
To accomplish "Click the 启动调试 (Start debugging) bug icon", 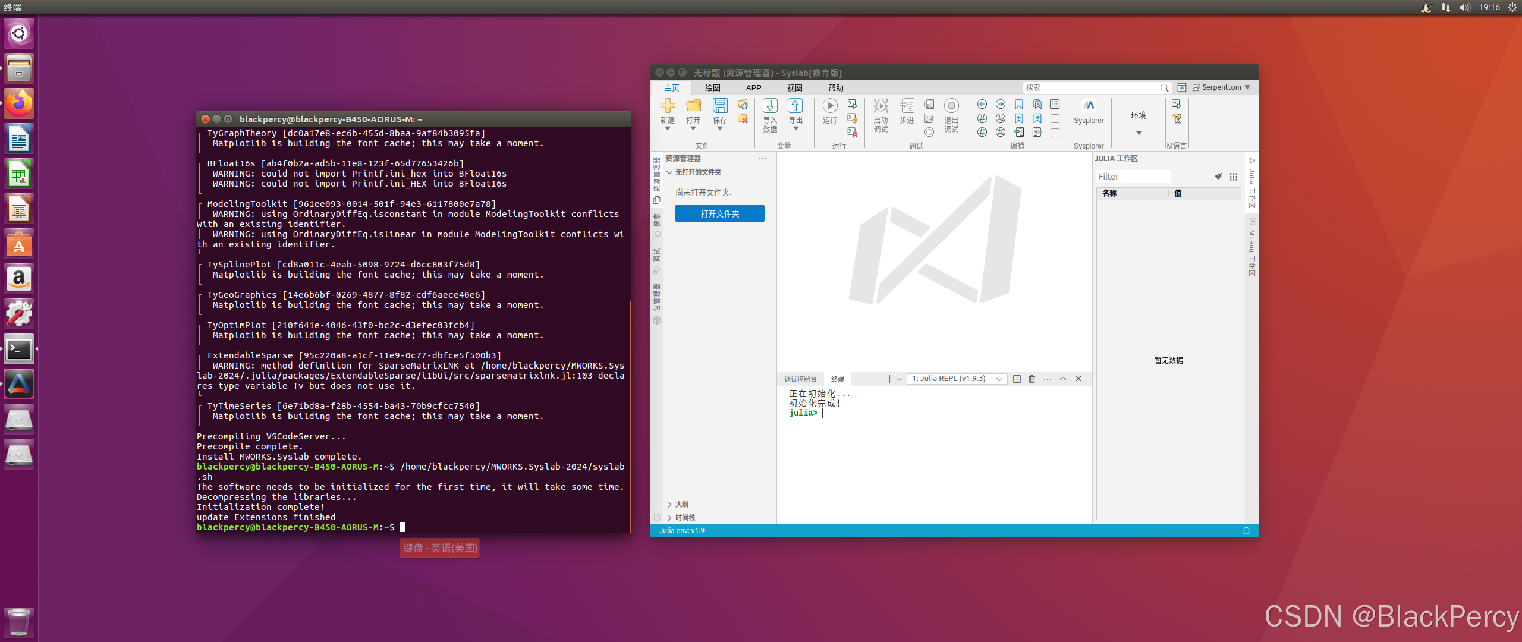I will point(881,106).
